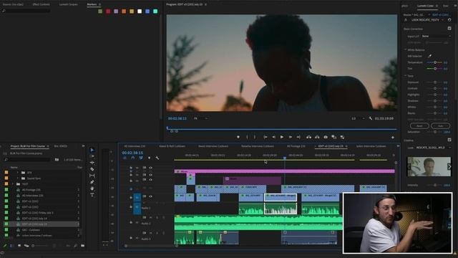This screenshot has height=258, width=458.
Task: Collapse the White Balance section
Action: click(406, 49)
